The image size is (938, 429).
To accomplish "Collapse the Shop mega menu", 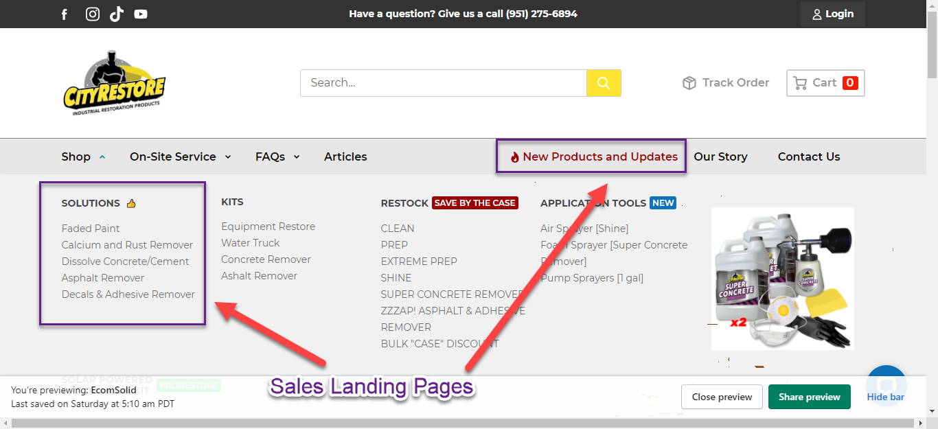I will [x=83, y=156].
